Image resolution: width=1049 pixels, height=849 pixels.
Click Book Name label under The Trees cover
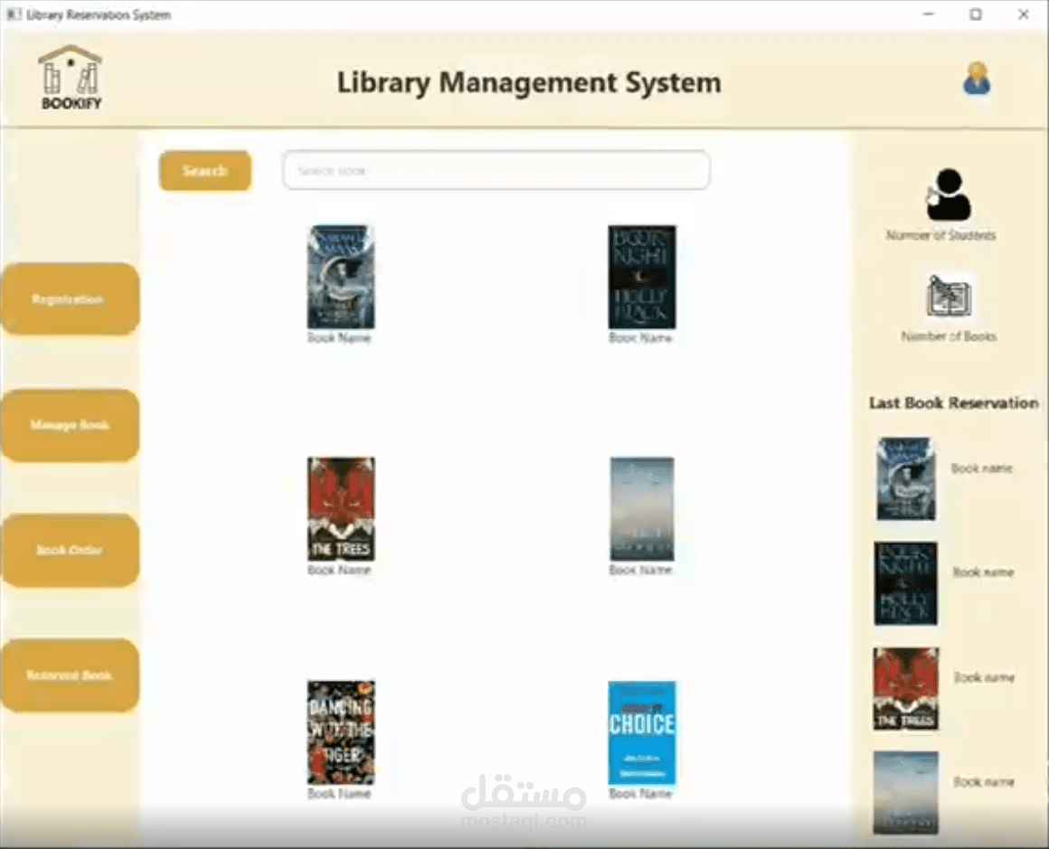339,570
